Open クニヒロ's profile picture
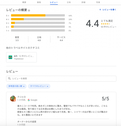This screenshot has width=121, height=126. click(13, 98)
